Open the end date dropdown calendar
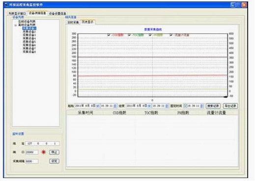This screenshot has height=181, width=255. coord(149,106)
